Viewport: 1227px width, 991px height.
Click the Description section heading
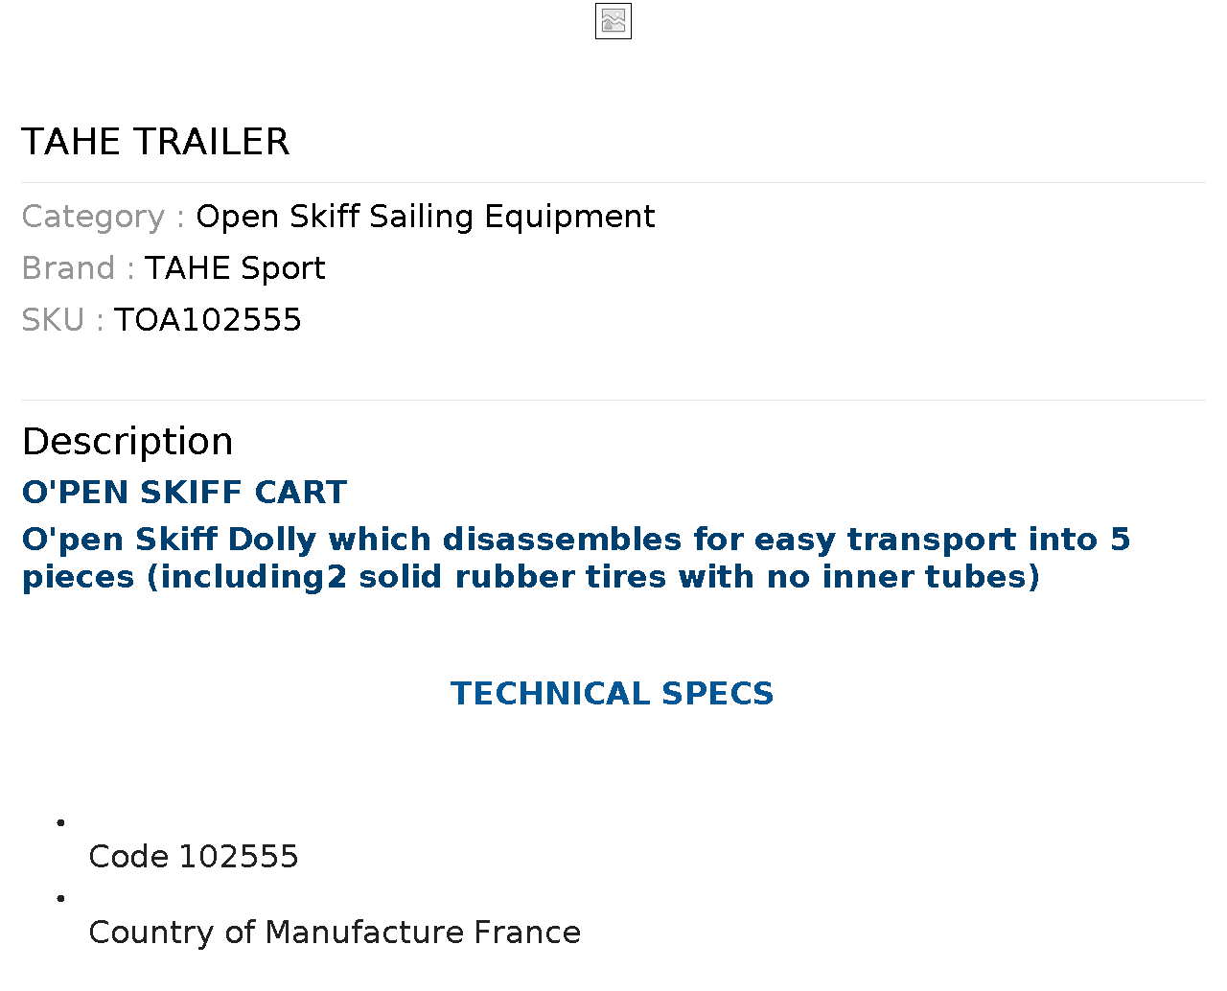pos(127,442)
